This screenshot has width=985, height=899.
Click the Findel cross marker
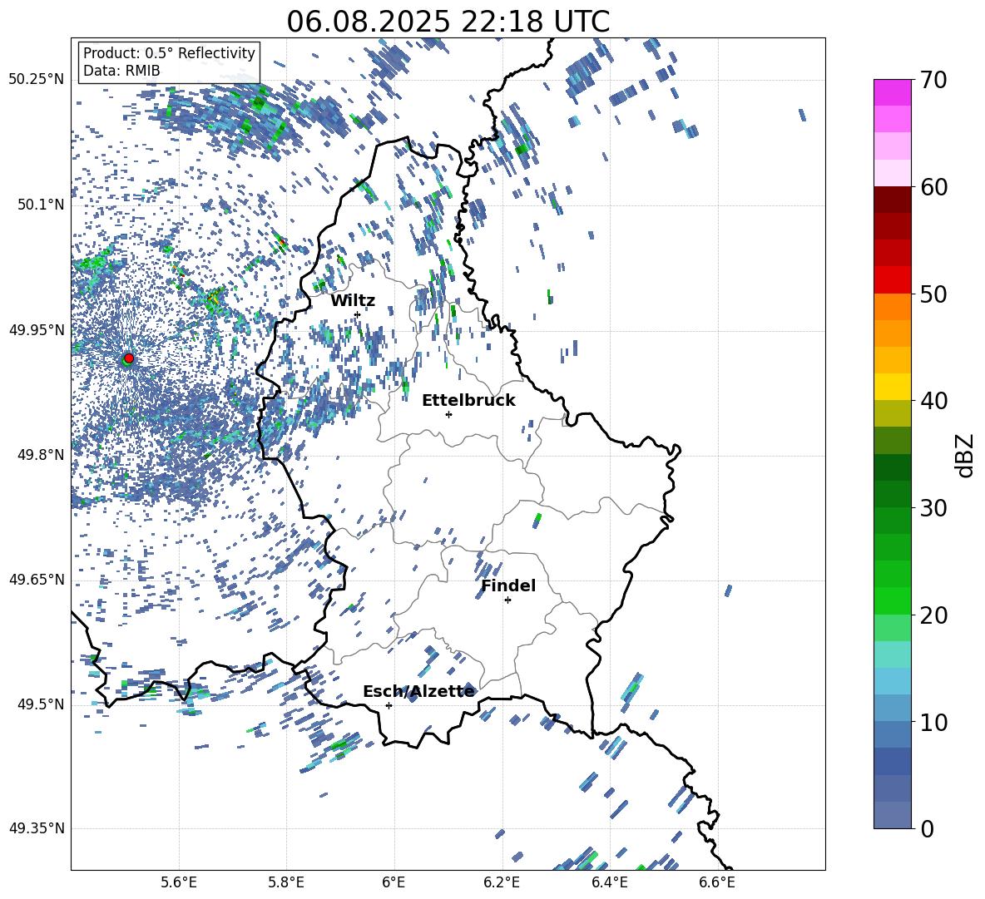click(x=507, y=600)
